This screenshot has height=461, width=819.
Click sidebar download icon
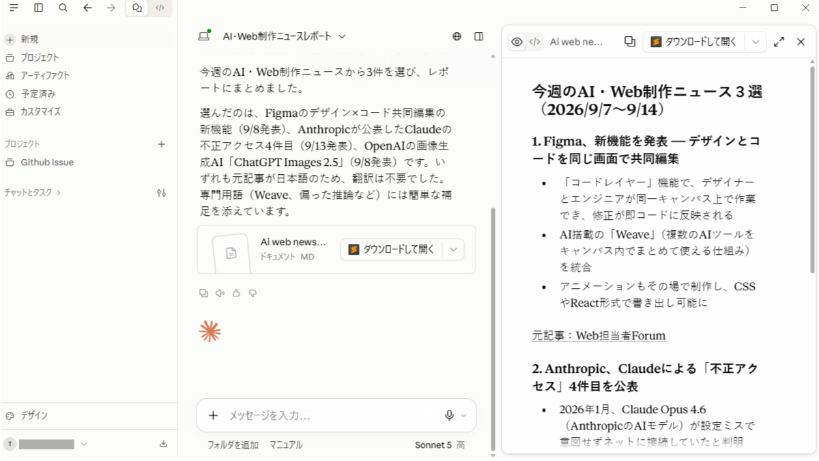(x=163, y=444)
